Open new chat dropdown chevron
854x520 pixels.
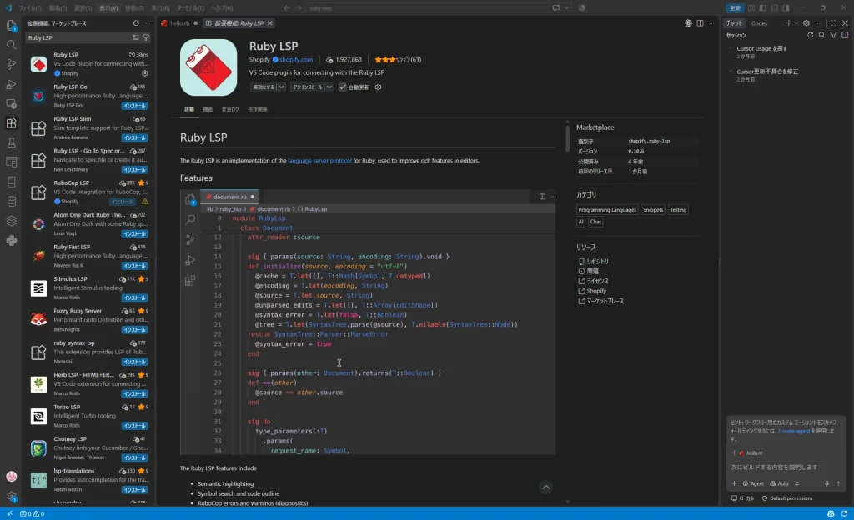point(796,23)
